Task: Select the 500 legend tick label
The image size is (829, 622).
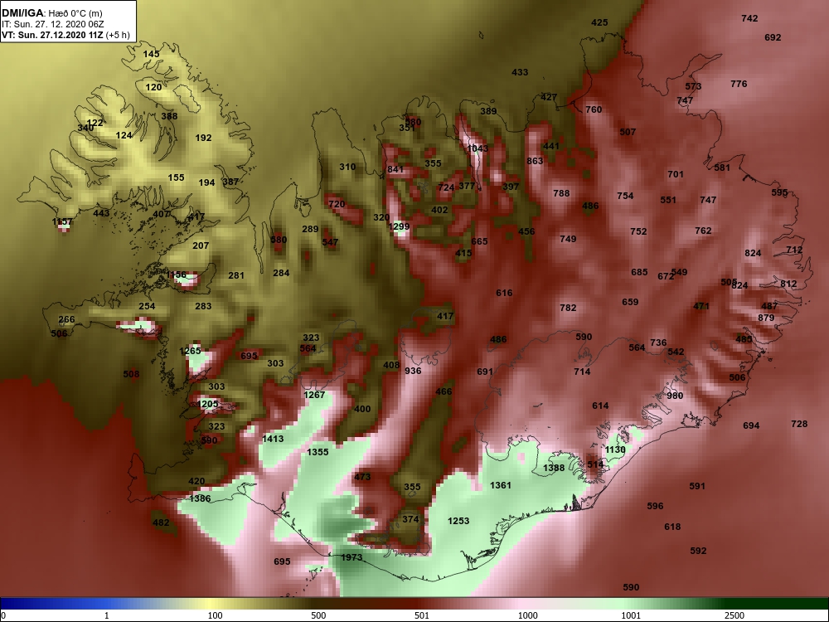Action: click(x=318, y=615)
